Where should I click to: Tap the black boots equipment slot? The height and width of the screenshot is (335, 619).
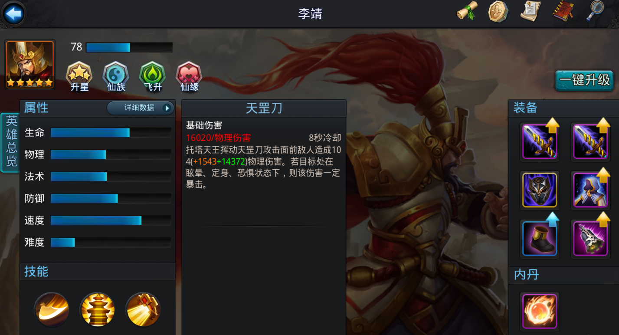[540, 239]
